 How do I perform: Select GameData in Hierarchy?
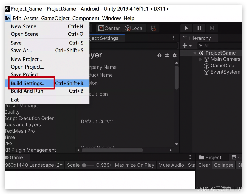[x=222, y=66]
